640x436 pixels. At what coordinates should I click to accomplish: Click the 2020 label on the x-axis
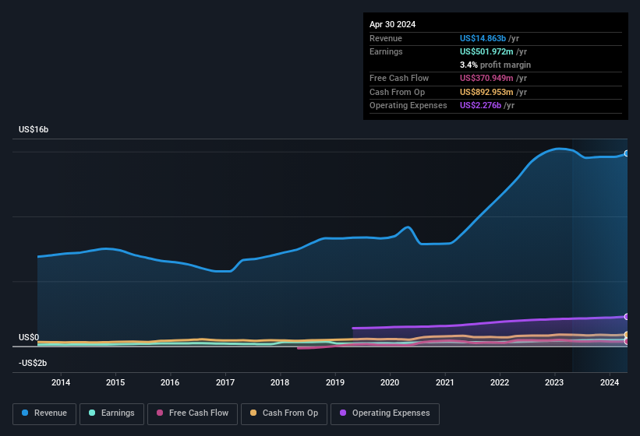[390, 382]
